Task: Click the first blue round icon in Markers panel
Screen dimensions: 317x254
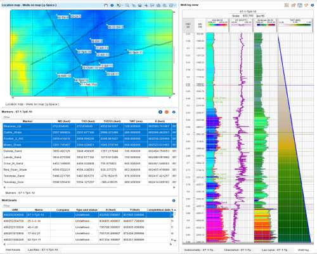Action: tap(160, 112)
